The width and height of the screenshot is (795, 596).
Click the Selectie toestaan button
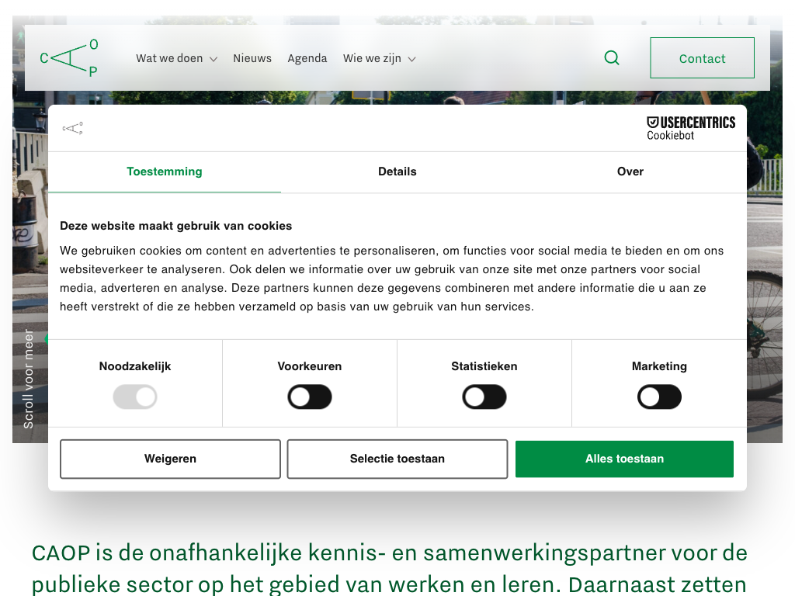point(397,459)
